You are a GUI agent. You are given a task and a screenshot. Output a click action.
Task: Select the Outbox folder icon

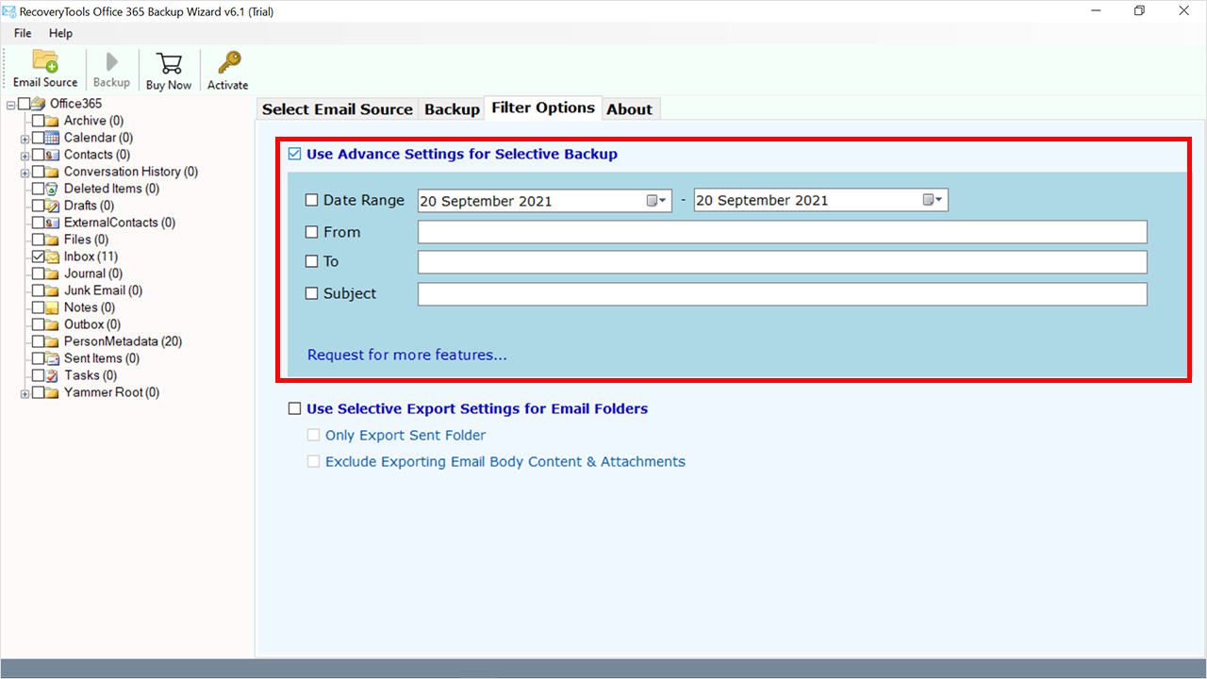pyautogui.click(x=53, y=324)
